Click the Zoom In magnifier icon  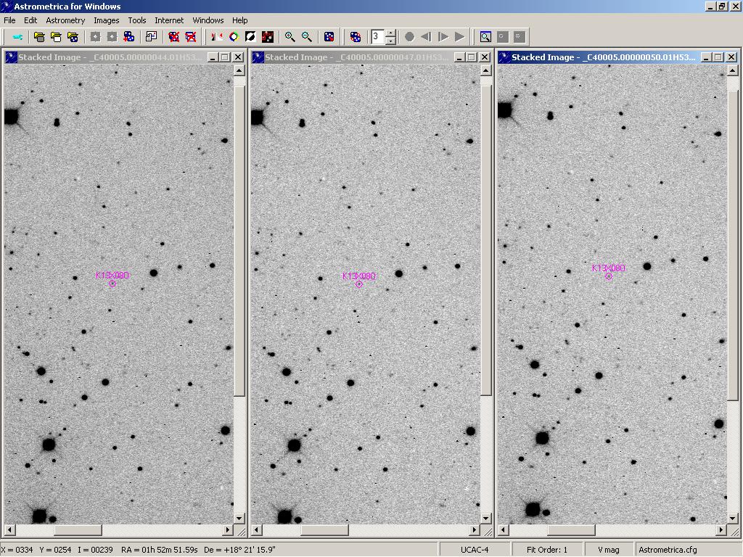point(290,37)
